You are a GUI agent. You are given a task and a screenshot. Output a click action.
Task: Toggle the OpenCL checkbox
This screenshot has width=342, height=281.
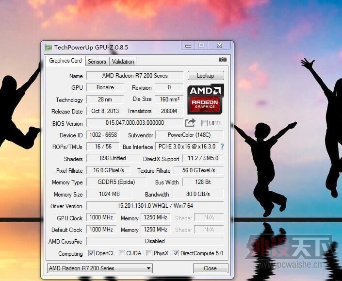click(91, 253)
